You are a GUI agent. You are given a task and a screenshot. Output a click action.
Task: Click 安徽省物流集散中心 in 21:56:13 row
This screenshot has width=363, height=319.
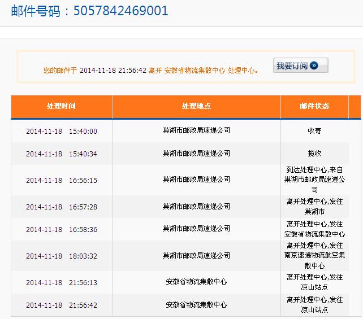pyautogui.click(x=196, y=282)
